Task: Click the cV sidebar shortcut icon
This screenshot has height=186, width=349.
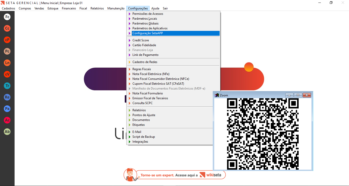Action: point(7,74)
